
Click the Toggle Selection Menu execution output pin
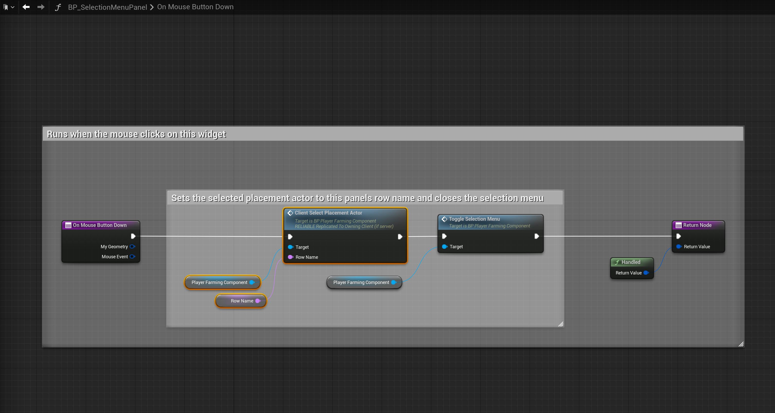pos(536,236)
